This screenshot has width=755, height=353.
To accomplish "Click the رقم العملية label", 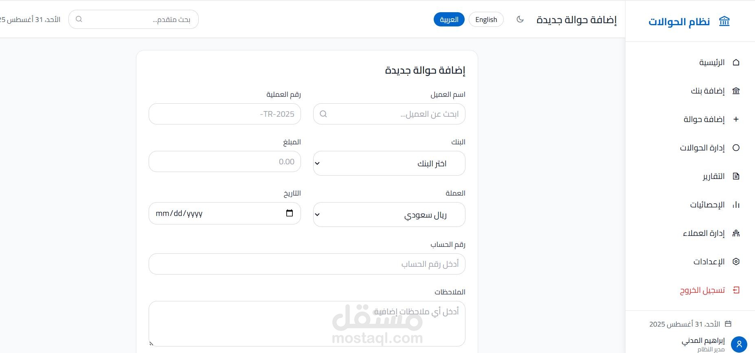I will tap(283, 94).
